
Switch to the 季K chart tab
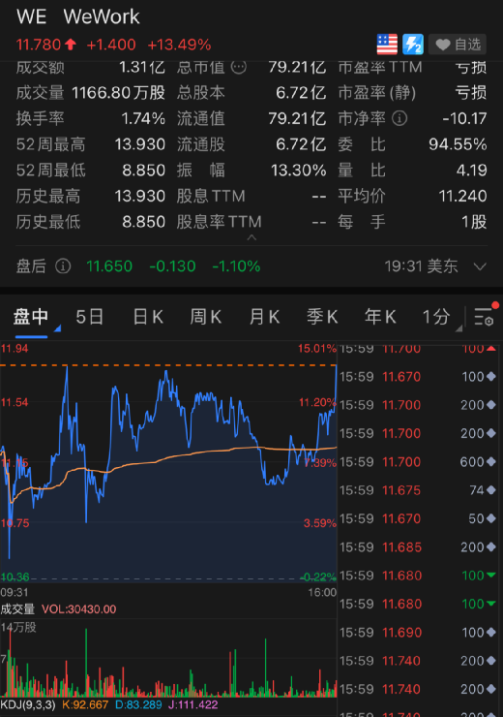322,317
